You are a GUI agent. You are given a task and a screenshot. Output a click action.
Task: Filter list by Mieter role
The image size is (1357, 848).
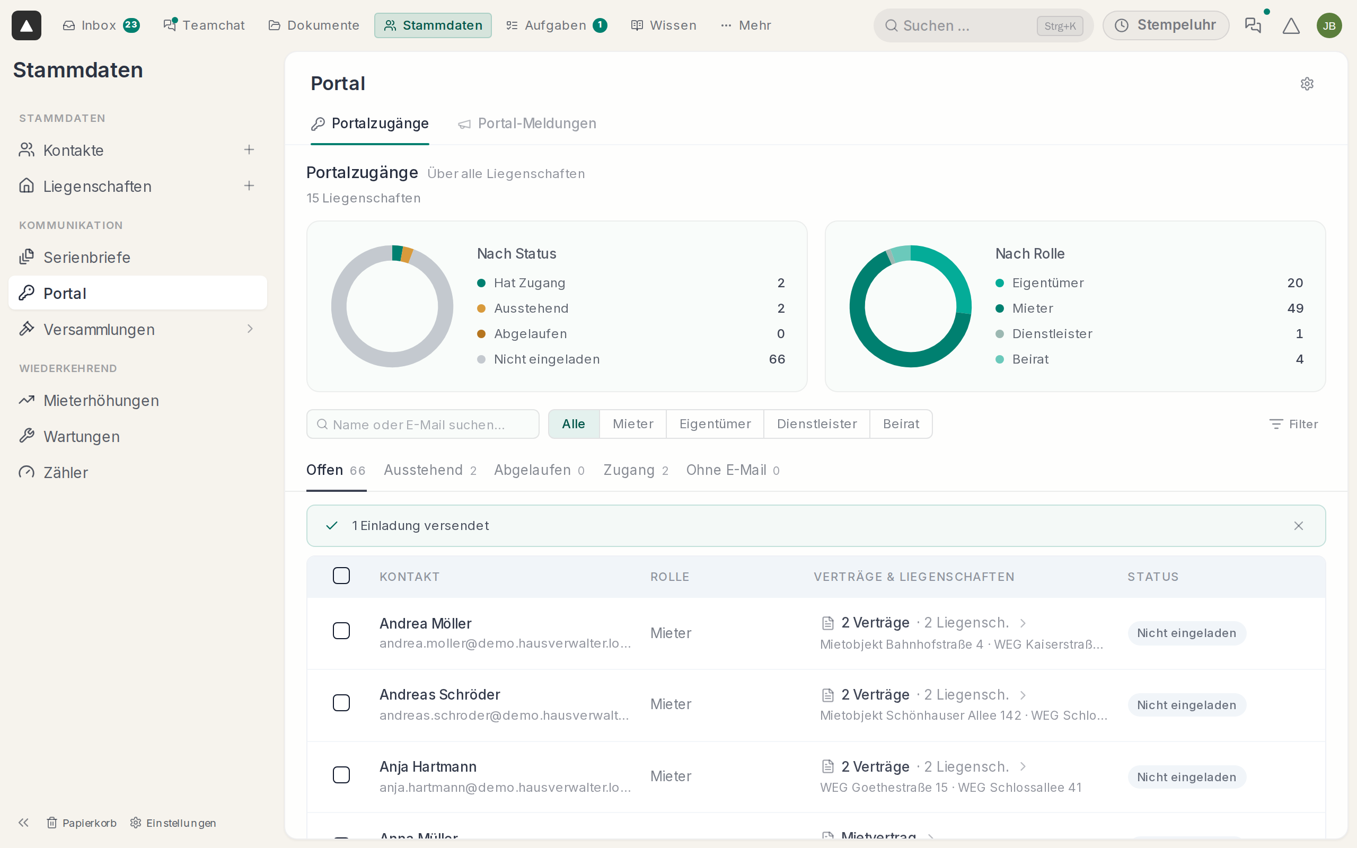coord(632,424)
